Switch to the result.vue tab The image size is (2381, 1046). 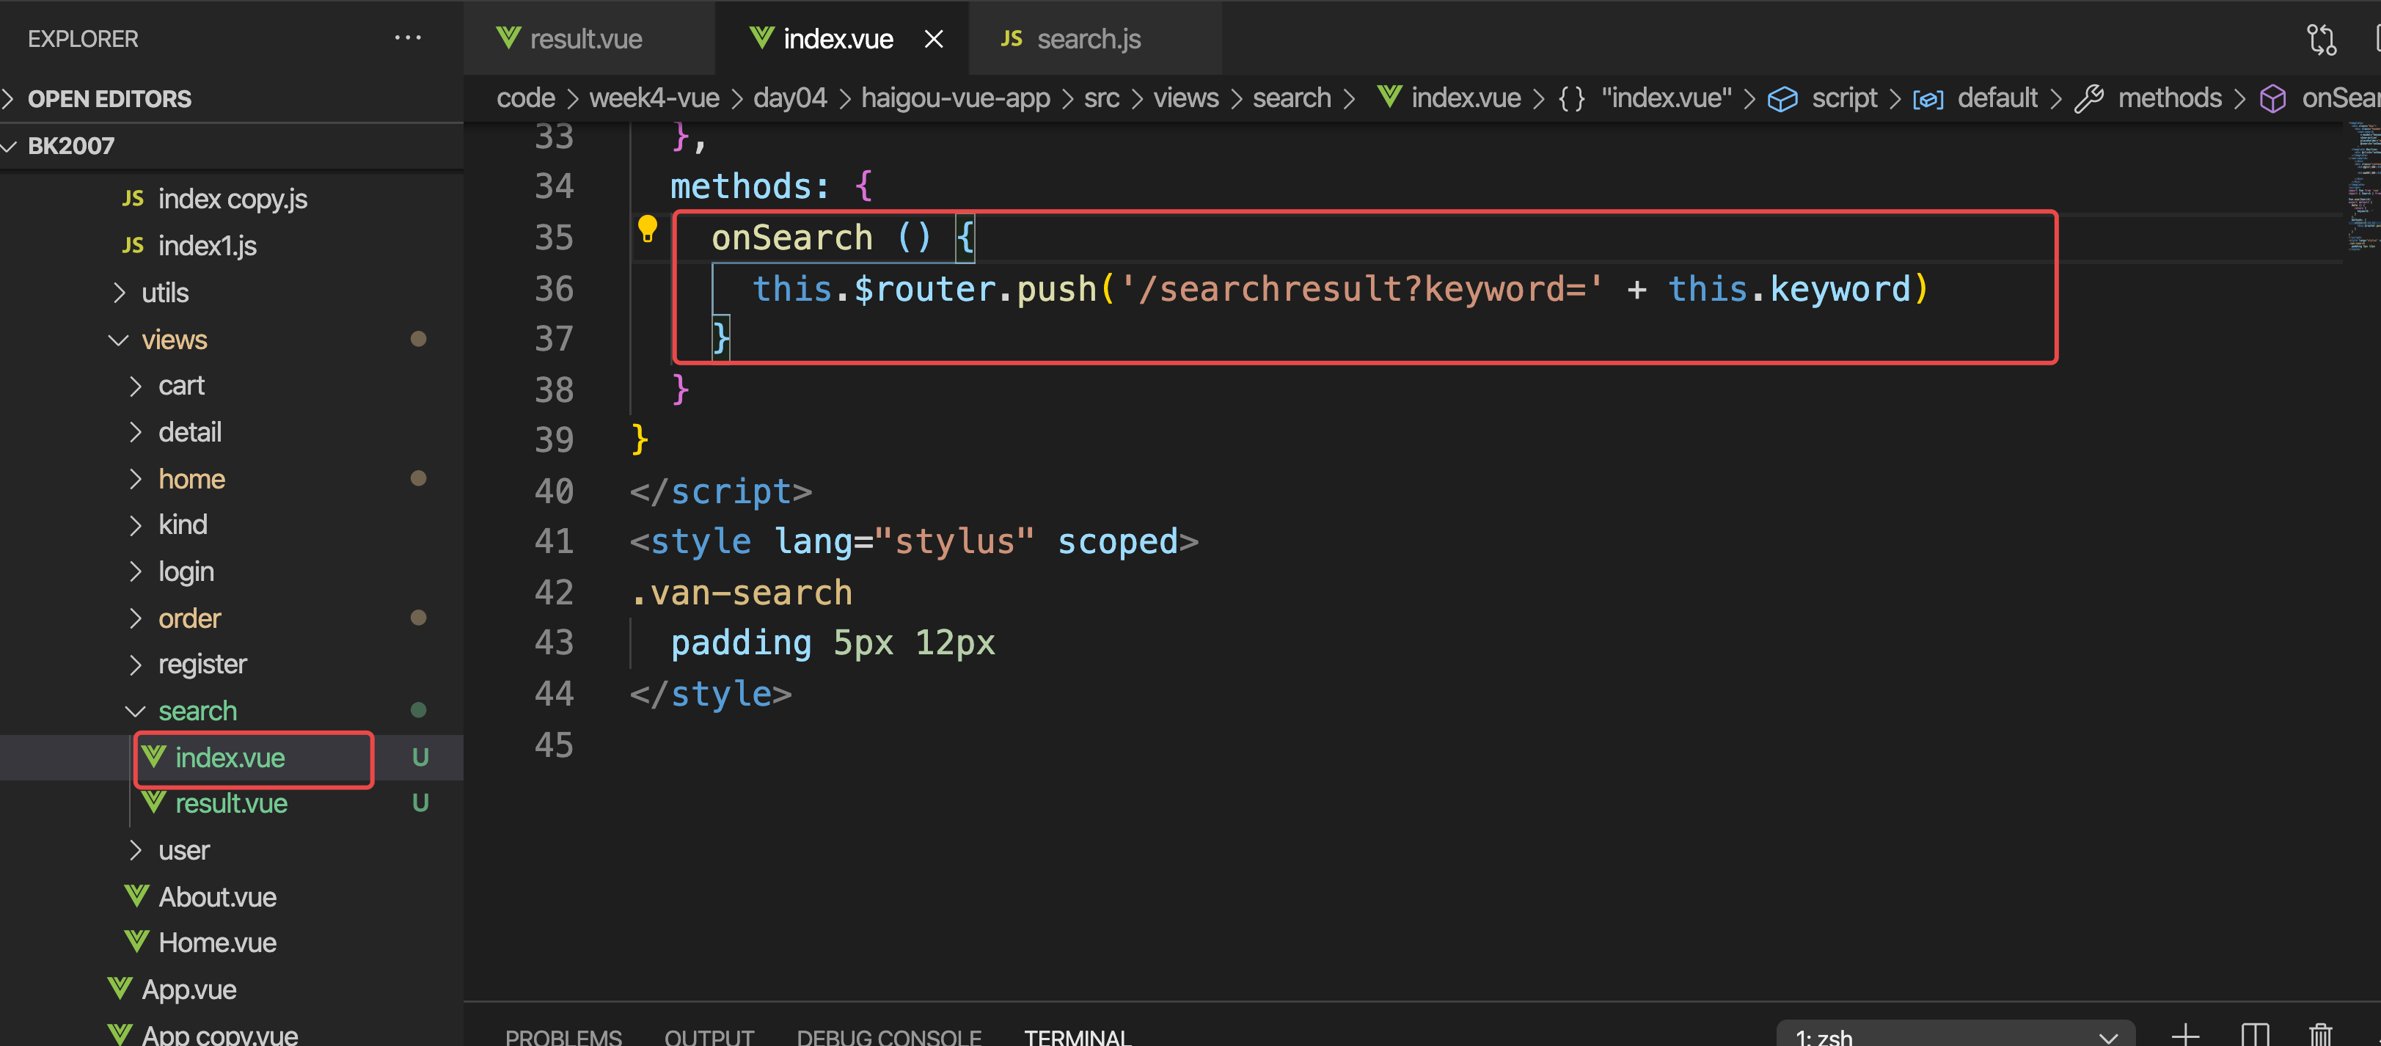585,39
